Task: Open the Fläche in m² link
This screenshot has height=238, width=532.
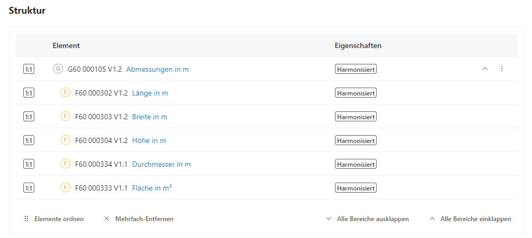Action: 152,188
